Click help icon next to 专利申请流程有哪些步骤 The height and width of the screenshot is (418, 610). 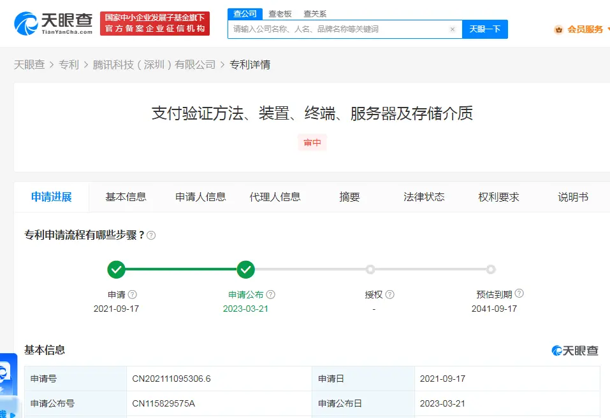coord(151,235)
